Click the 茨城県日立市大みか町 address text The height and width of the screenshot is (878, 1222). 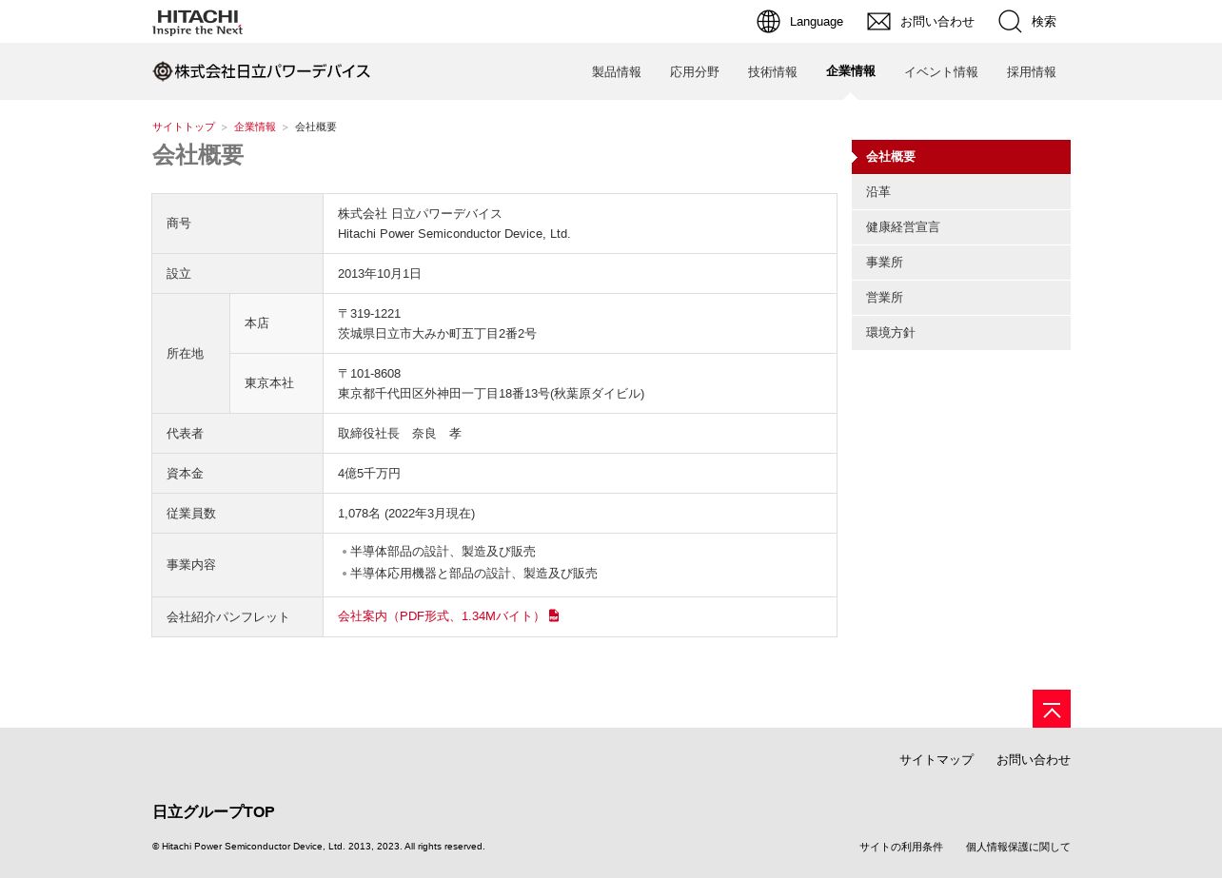tap(437, 334)
